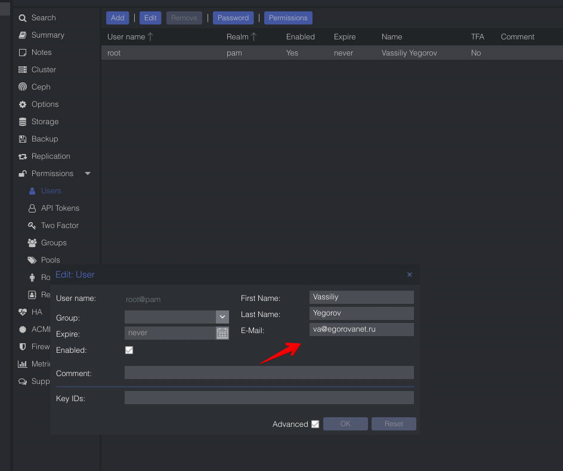Viewport: 563px width, 471px height.
Task: Click the Metric Server chart icon
Action: tap(23, 364)
